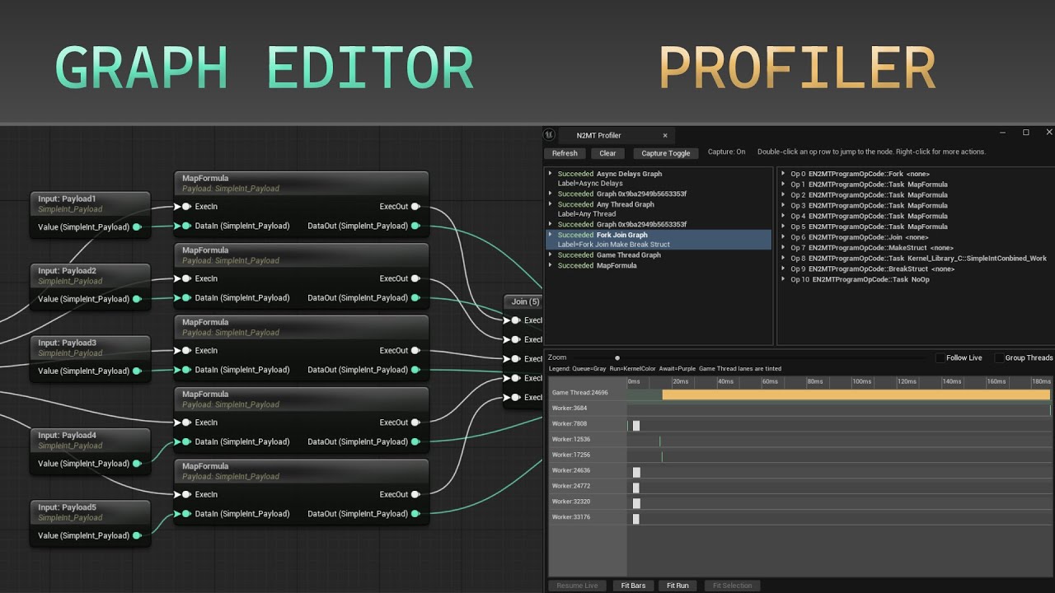Click the white bar in the Worker:7808 lane
1055x593 pixels.
pyautogui.click(x=636, y=425)
